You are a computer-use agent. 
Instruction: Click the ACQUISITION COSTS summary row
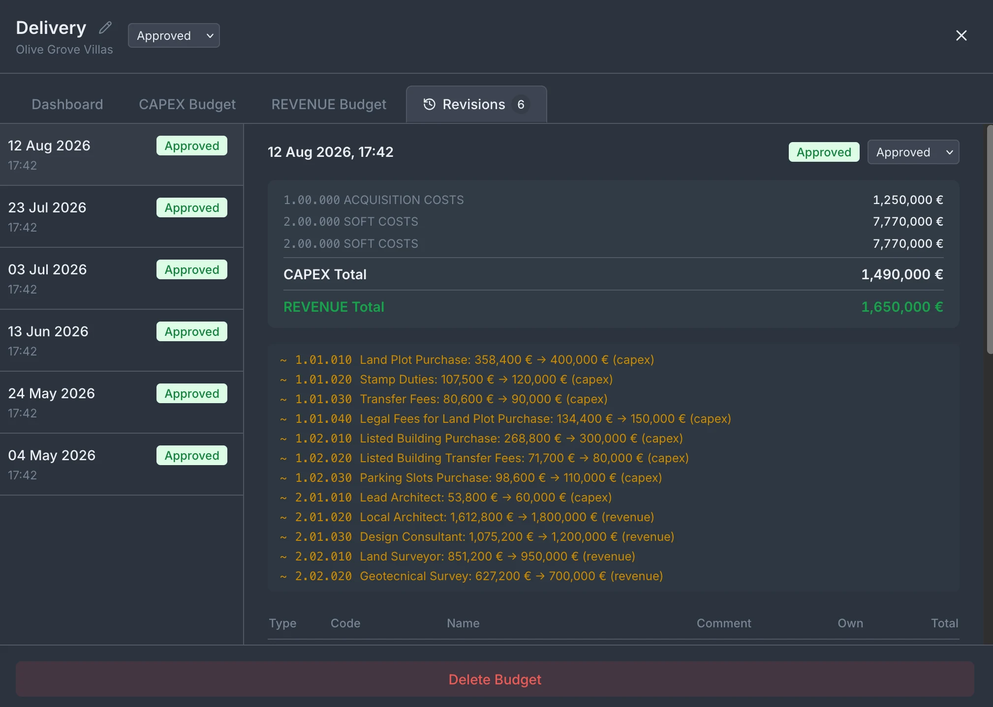pos(613,200)
